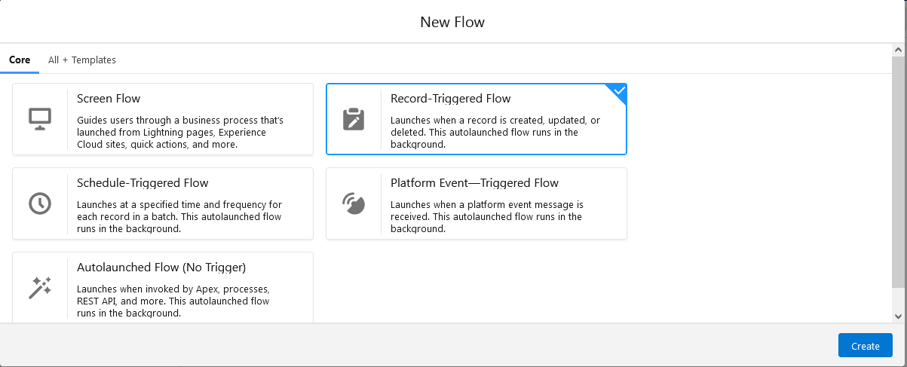Click the scrollbar down arrow

click(x=898, y=317)
